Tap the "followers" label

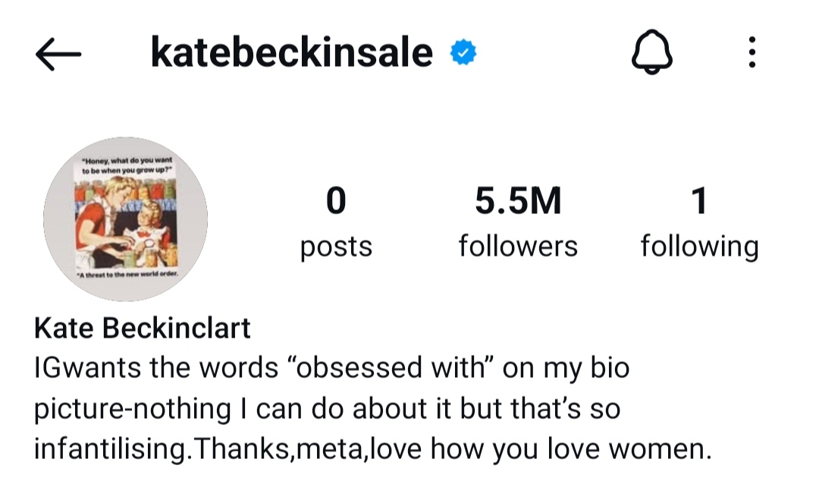click(518, 247)
